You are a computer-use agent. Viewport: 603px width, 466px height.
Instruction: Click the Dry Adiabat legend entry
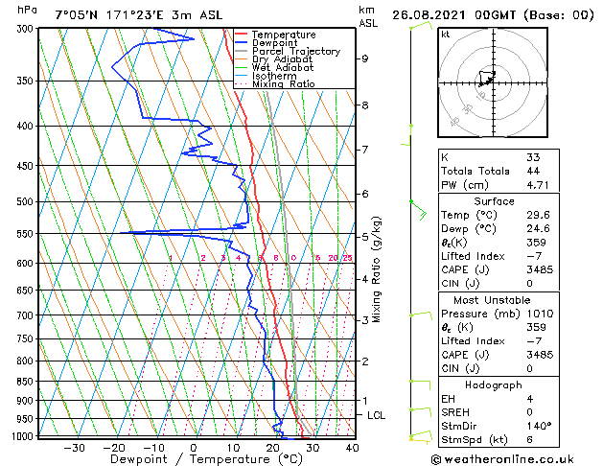coord(273,59)
